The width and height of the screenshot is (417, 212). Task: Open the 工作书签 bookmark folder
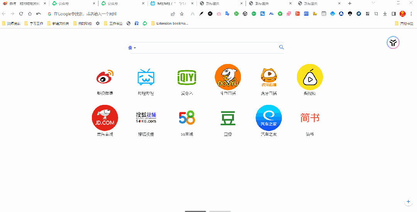pos(114,24)
